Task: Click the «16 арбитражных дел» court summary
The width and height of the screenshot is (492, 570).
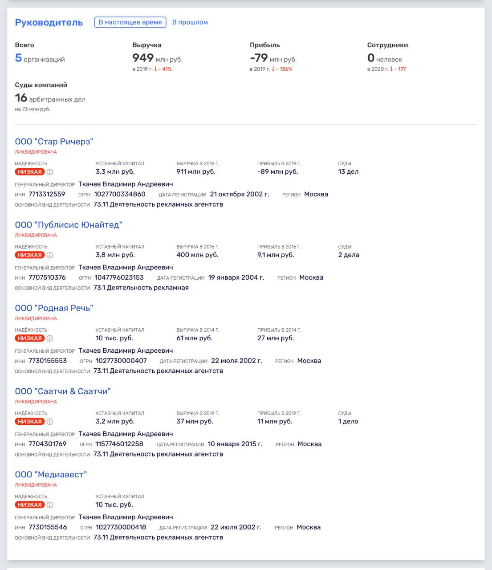Action: (50, 98)
